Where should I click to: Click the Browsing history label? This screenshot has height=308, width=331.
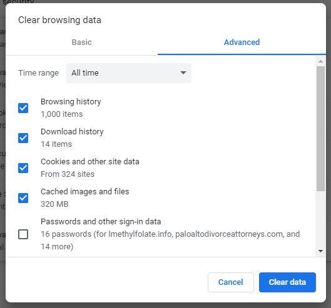pos(71,102)
